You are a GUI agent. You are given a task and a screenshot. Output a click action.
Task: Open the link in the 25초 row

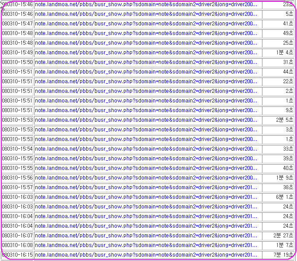click(146, 43)
